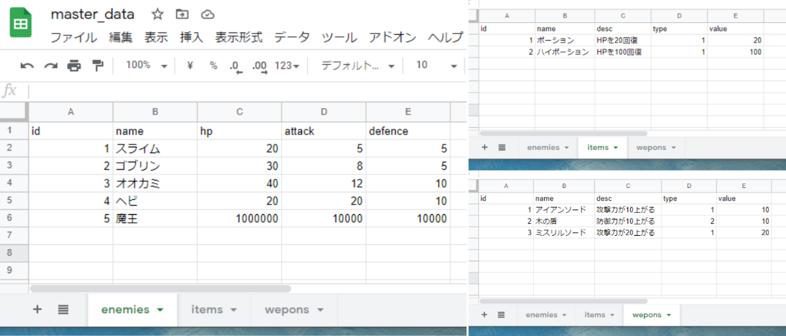Open the 挿入 menu
Screen dimensions: 786x336
(x=191, y=37)
